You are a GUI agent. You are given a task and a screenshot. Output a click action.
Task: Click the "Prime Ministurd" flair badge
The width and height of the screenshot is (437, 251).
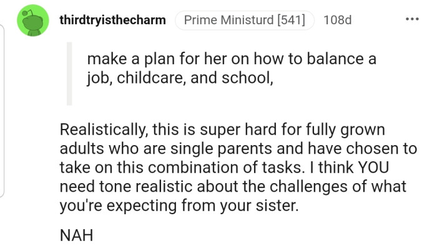[227, 20]
